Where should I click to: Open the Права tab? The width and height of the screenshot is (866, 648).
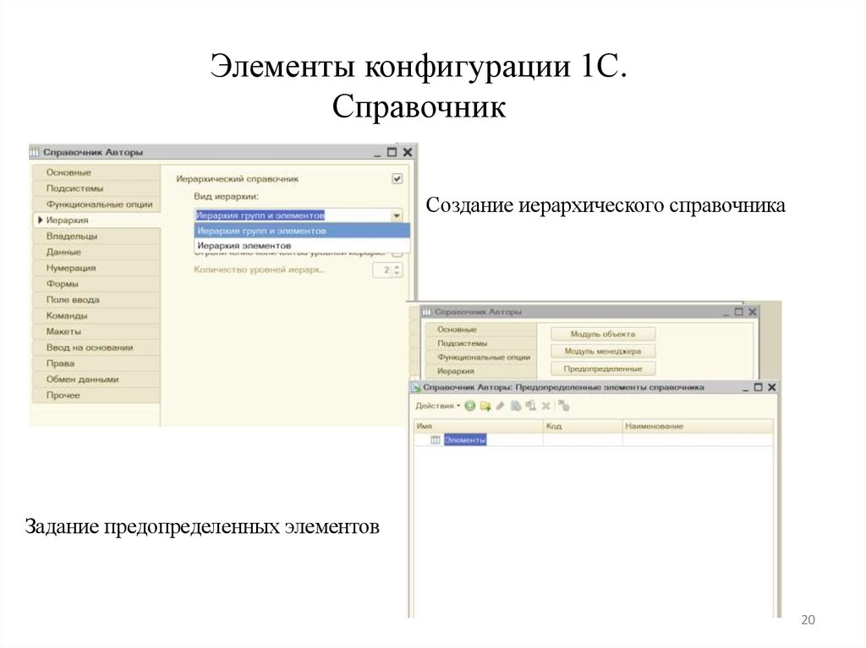96,364
